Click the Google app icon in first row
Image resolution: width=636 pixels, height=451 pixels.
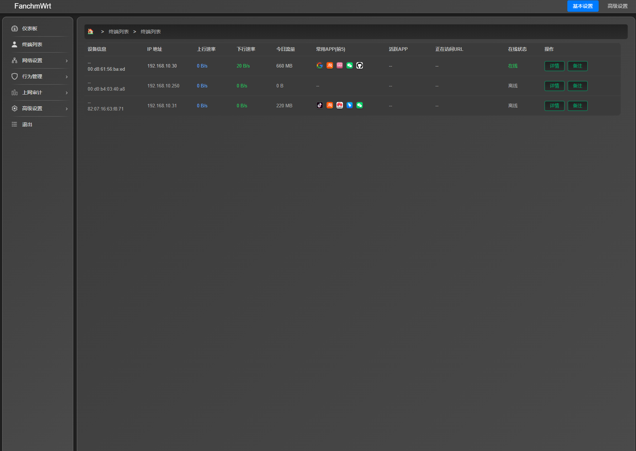coord(319,65)
